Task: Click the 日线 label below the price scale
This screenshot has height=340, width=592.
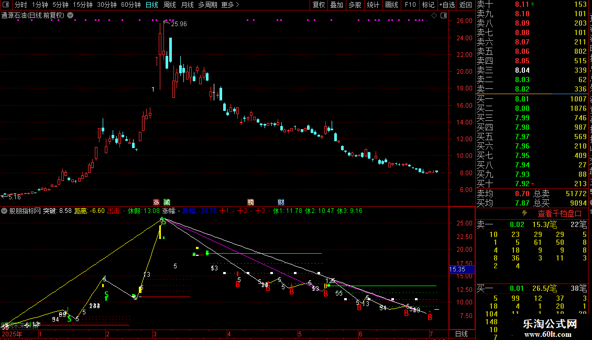Action: (x=462, y=334)
